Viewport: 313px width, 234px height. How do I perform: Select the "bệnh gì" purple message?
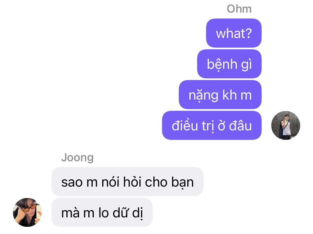pyautogui.click(x=229, y=64)
